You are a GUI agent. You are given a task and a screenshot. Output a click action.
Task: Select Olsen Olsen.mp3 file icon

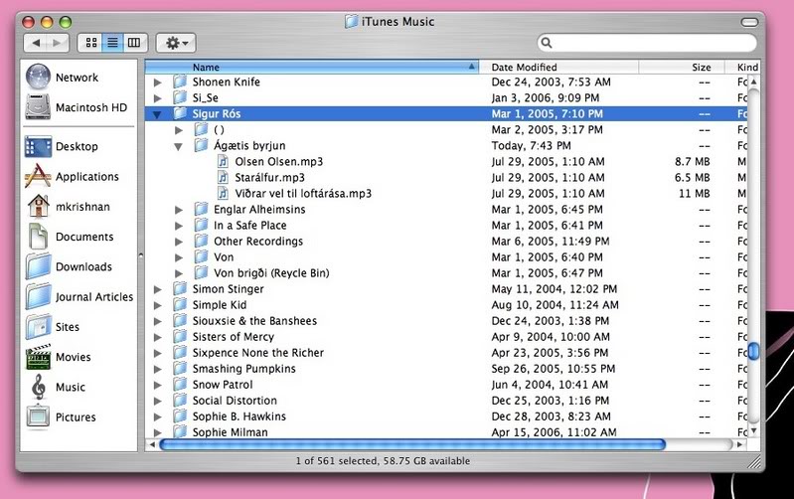[223, 161]
